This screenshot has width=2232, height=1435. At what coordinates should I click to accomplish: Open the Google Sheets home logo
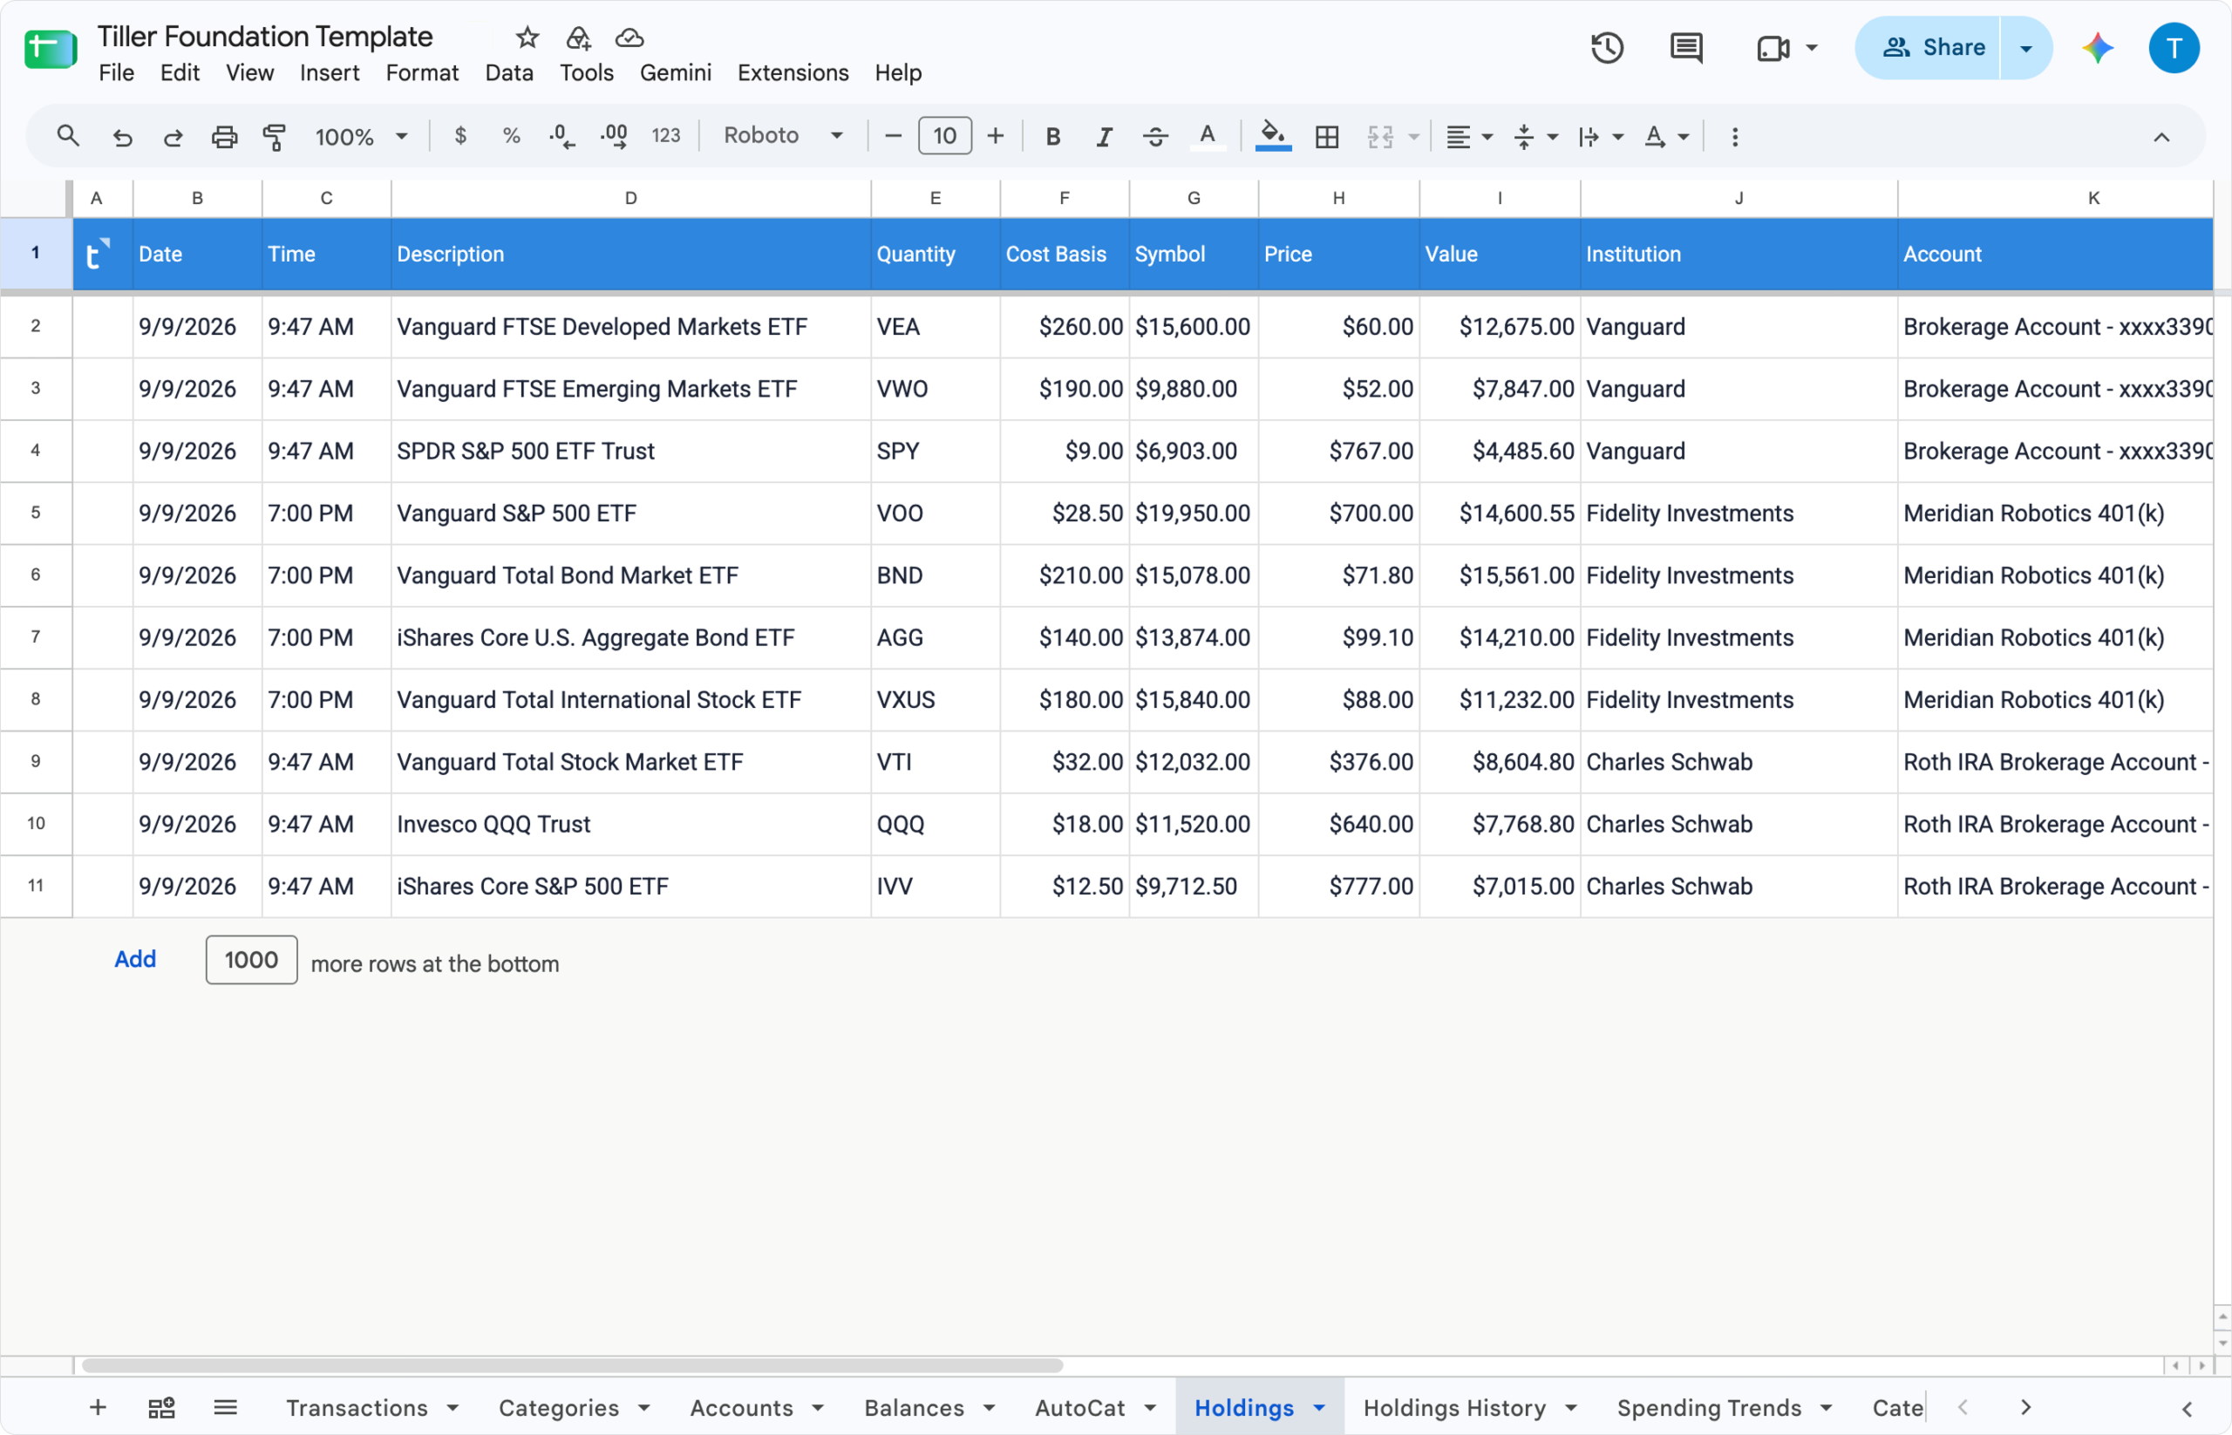(x=51, y=49)
